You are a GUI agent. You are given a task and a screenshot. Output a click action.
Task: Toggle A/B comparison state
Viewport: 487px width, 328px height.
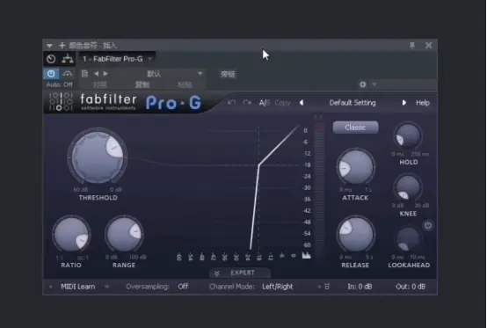click(265, 103)
